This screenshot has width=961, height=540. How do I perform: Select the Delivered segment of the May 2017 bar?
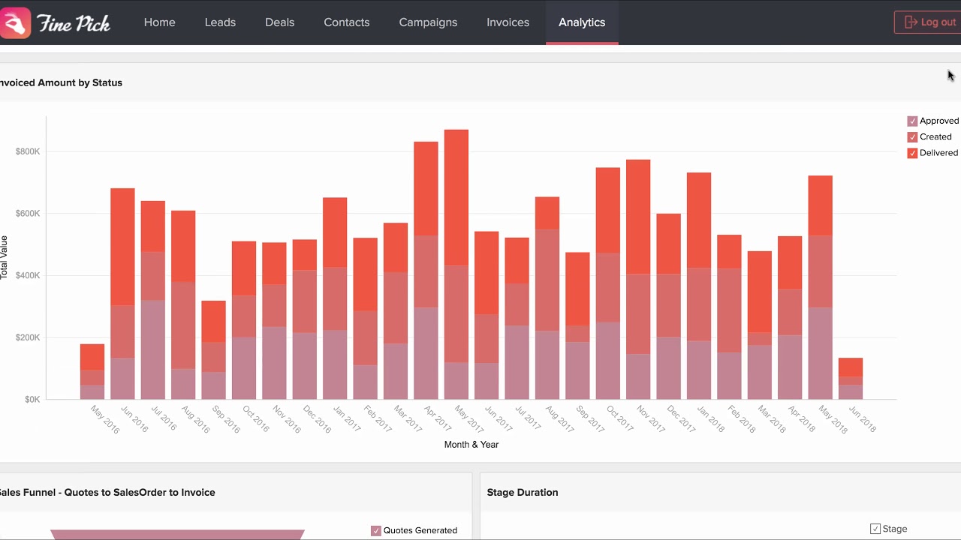click(x=456, y=197)
